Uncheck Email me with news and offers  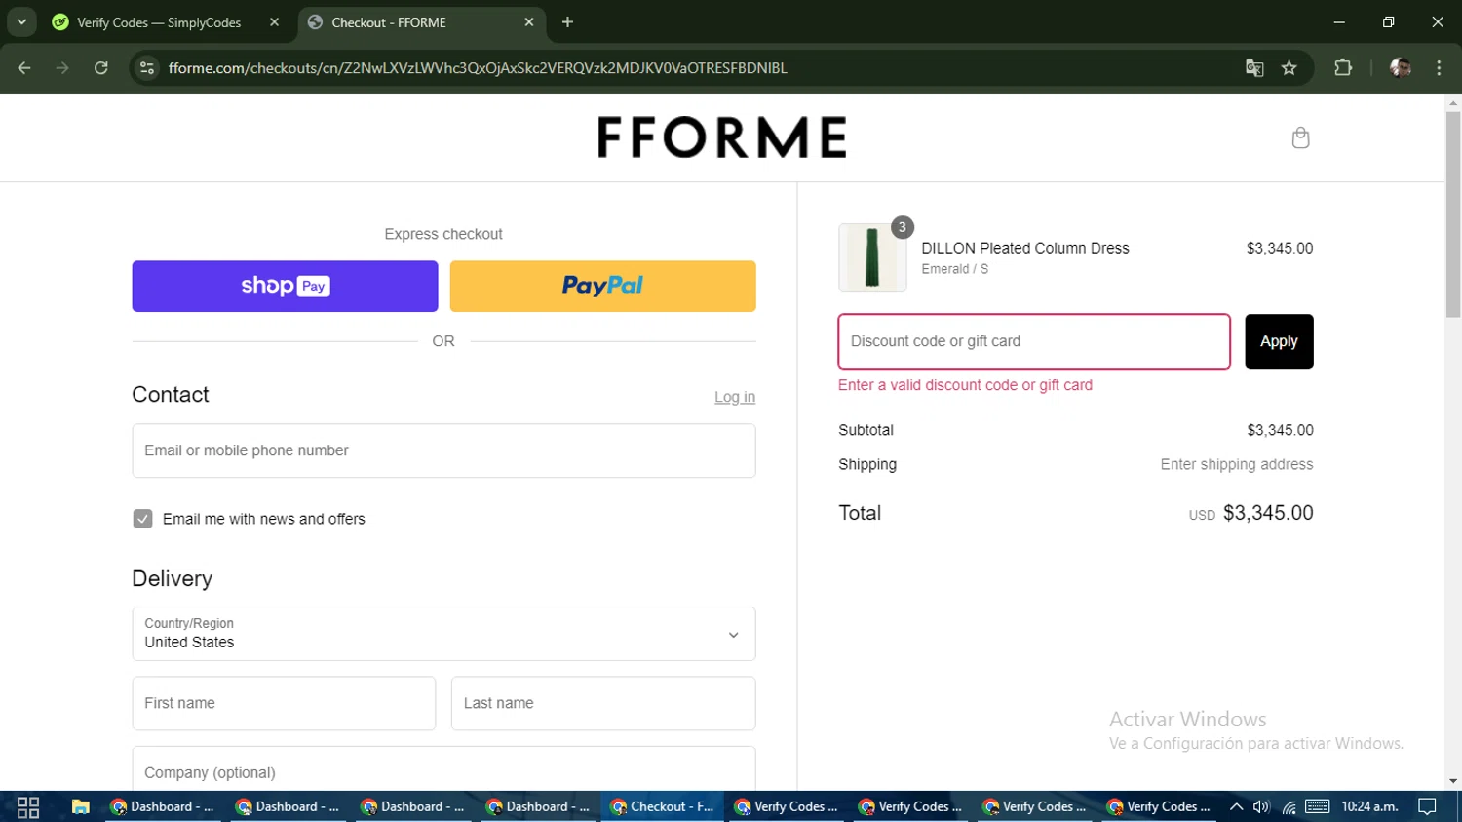click(142, 519)
